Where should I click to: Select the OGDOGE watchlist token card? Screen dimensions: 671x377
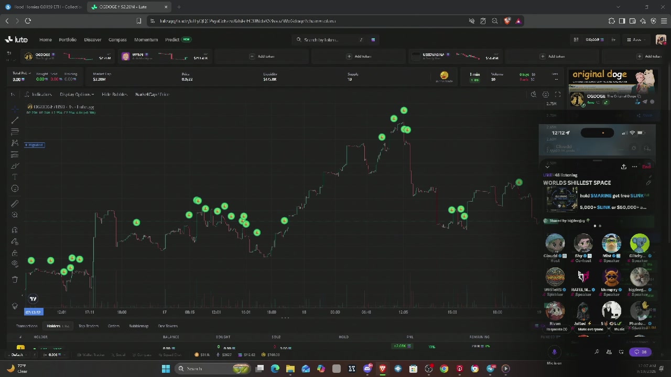68,56
